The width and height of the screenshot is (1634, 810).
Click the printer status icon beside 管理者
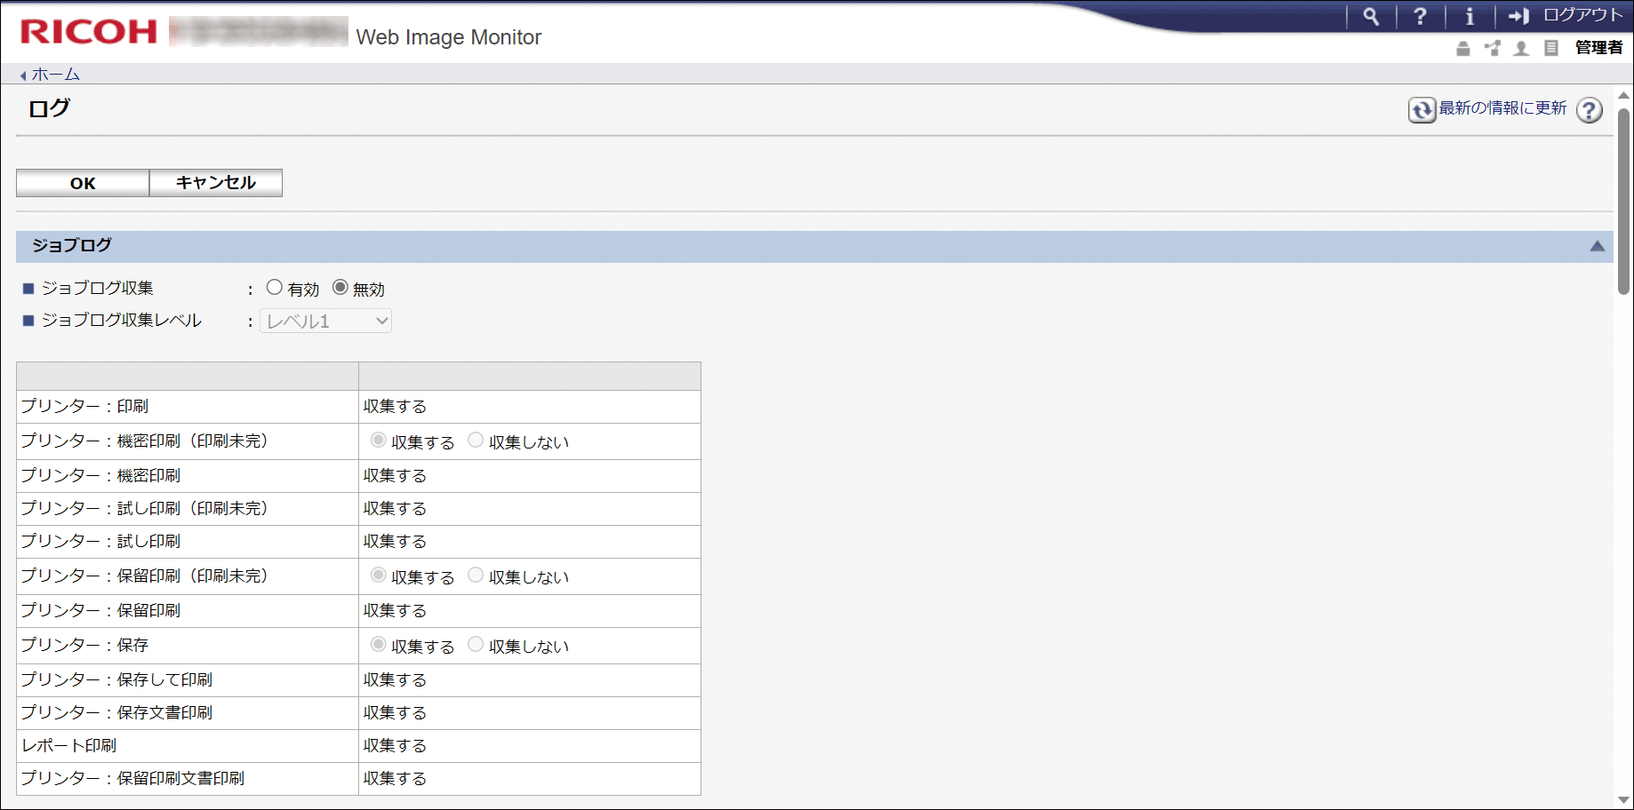tap(1463, 48)
